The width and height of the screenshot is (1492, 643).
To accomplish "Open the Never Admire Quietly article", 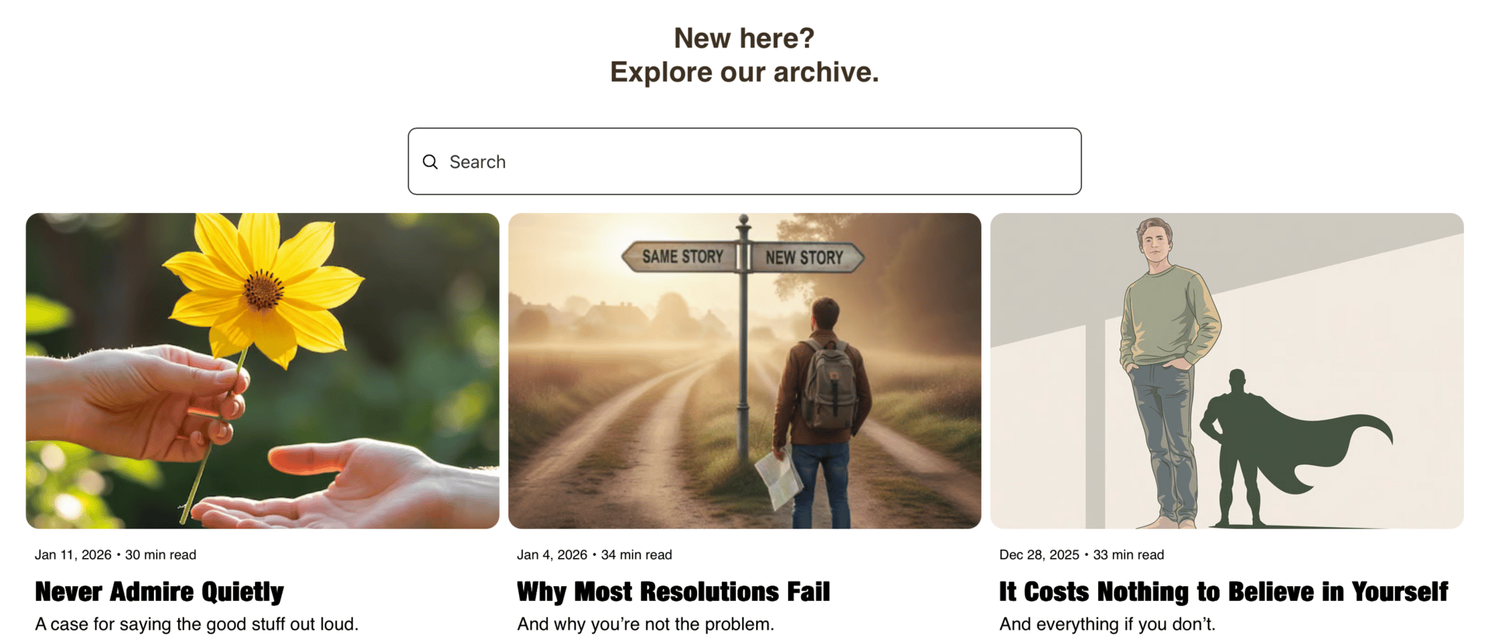I will click(159, 592).
